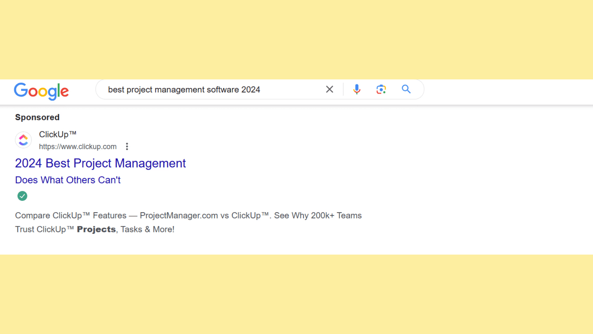Open the ClickUp™ advertiser name
The height and width of the screenshot is (334, 593).
coord(57,134)
